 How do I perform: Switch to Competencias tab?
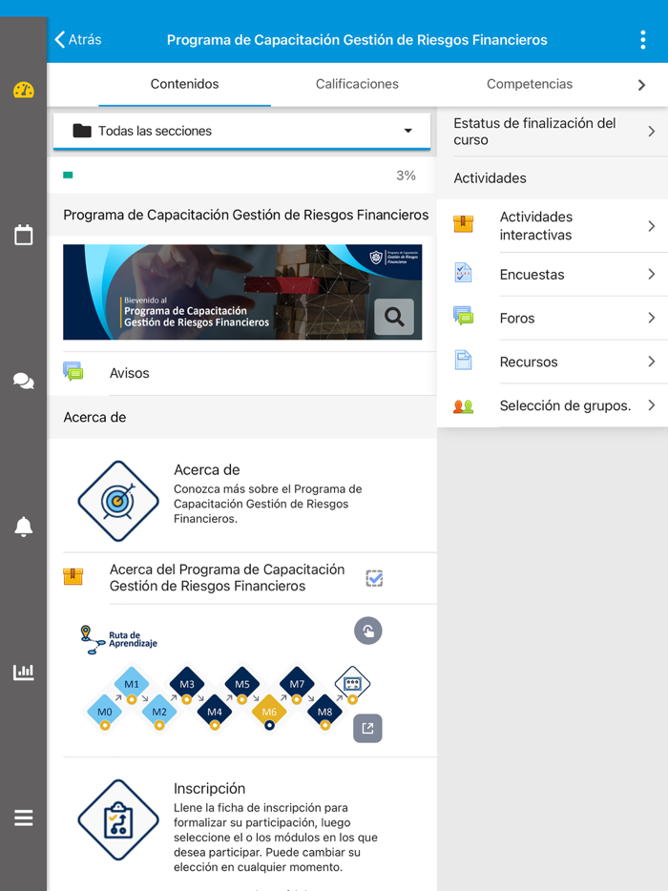(x=530, y=84)
